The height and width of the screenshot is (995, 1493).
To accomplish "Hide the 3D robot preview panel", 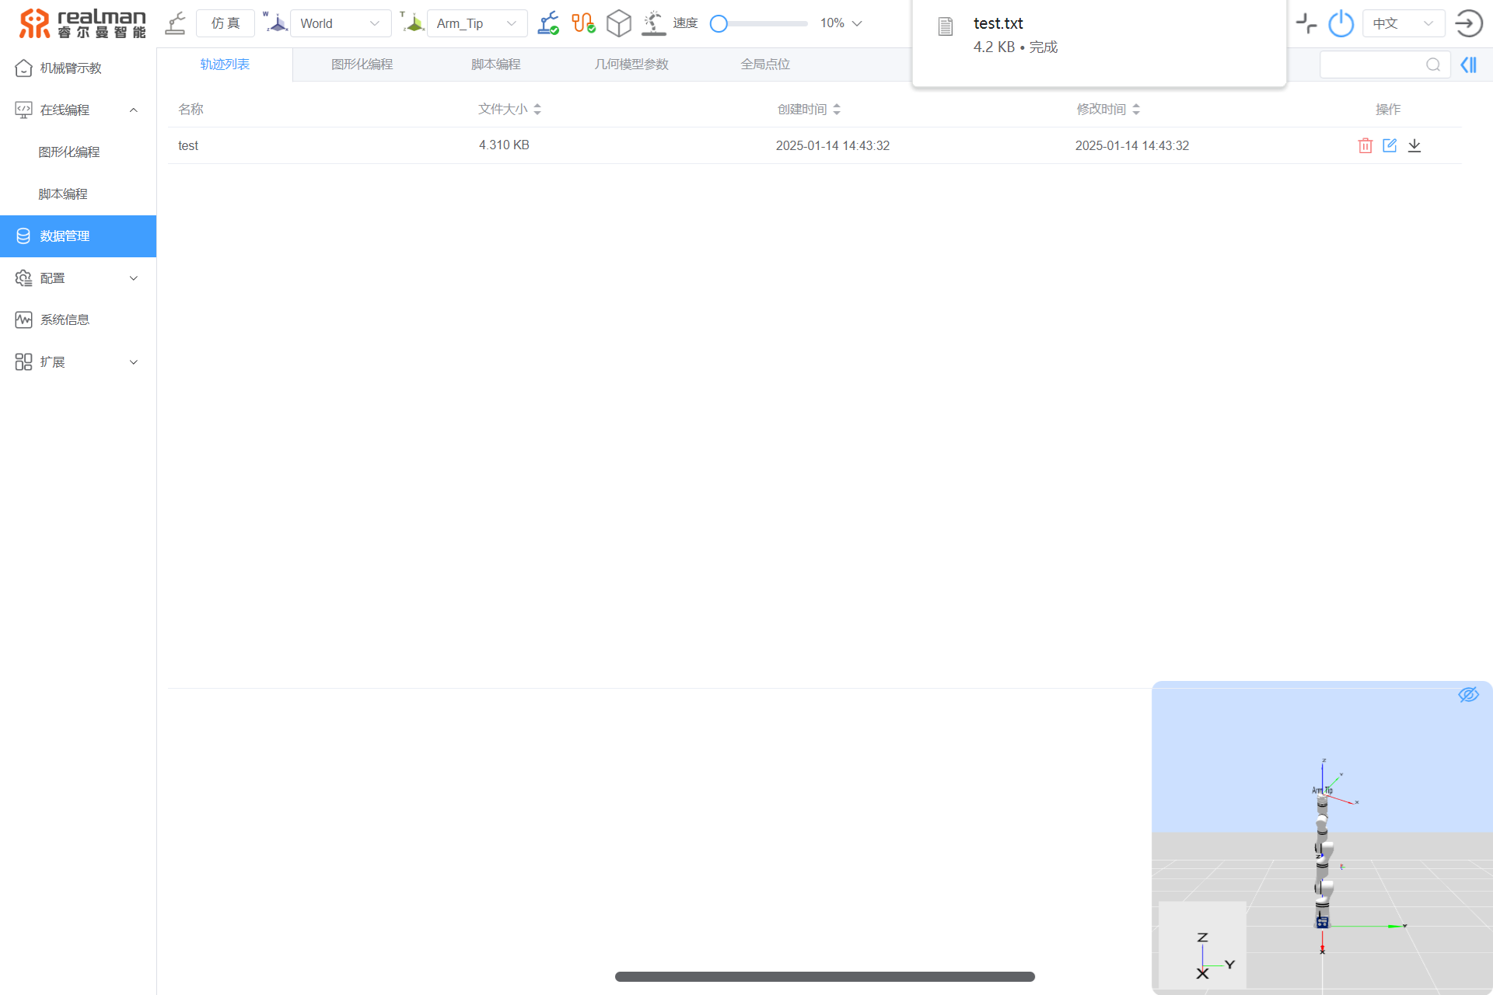I will click(x=1467, y=695).
